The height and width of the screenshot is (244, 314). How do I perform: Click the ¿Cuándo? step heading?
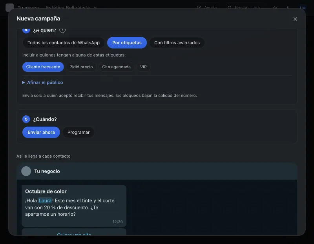click(45, 119)
